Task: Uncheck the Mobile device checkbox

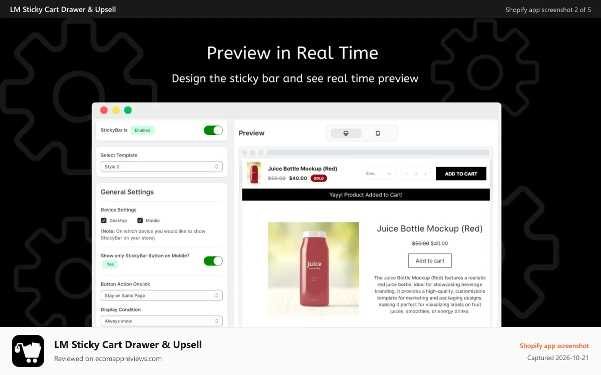Action: point(140,220)
